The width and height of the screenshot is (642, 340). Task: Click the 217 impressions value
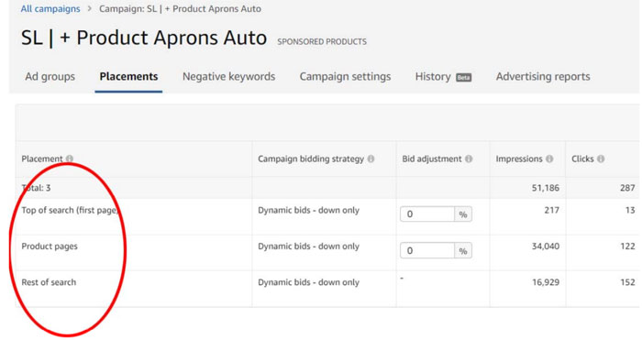click(x=551, y=210)
